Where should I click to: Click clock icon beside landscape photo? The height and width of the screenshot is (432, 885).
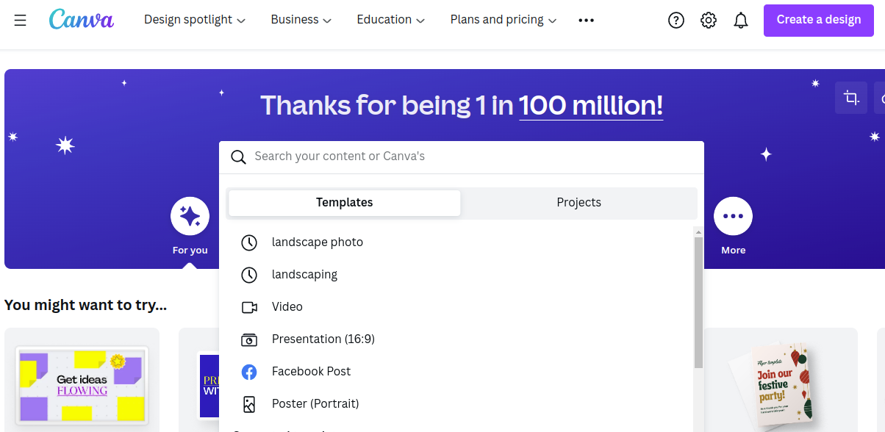click(x=249, y=242)
